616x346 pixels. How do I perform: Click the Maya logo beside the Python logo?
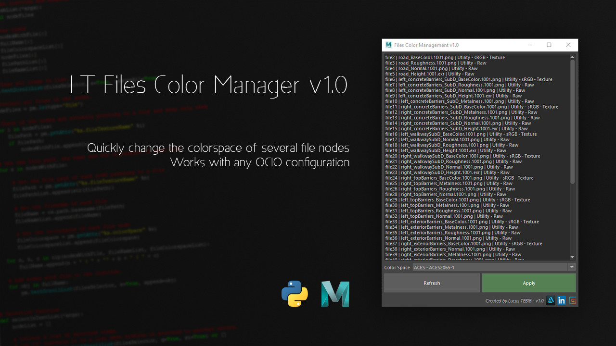click(x=334, y=294)
